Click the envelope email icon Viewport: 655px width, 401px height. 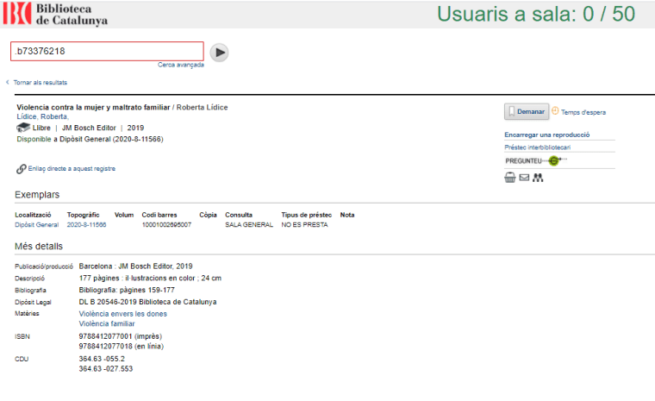524,178
